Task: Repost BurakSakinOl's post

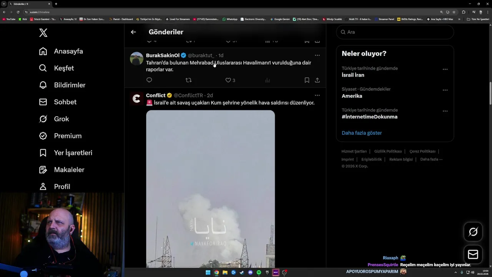Action: pos(188,80)
